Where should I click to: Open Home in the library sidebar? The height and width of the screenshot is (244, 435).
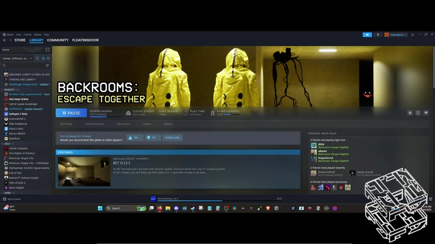point(6,50)
